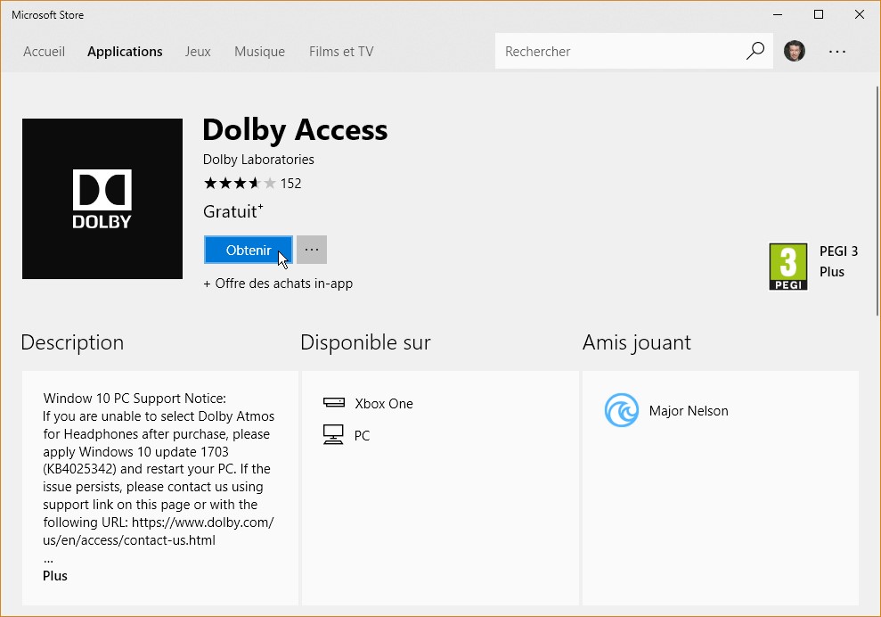881x617 pixels.
Task: Open the user profile avatar
Action: 794,51
